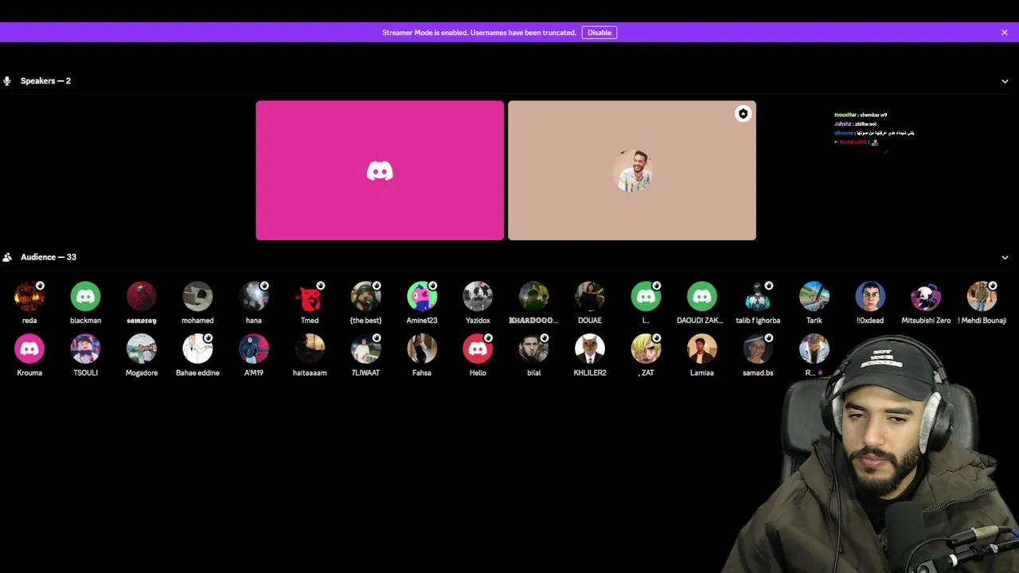This screenshot has width=1019, height=573.
Task: Open Bahae eddine's avatar
Action: click(x=197, y=349)
